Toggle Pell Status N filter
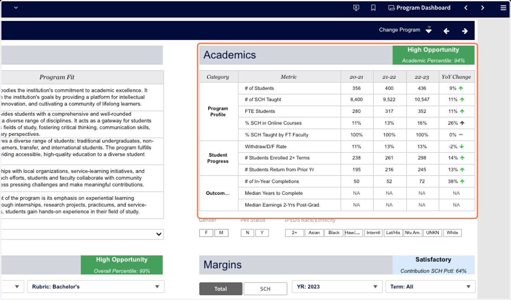 (247, 233)
